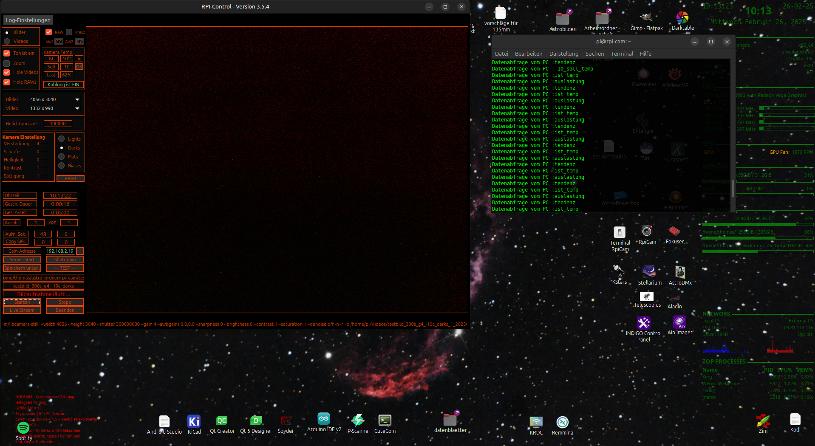Open the Arbeitsordner desktop folder
Image resolution: width=815 pixels, height=446 pixels.
click(602, 20)
